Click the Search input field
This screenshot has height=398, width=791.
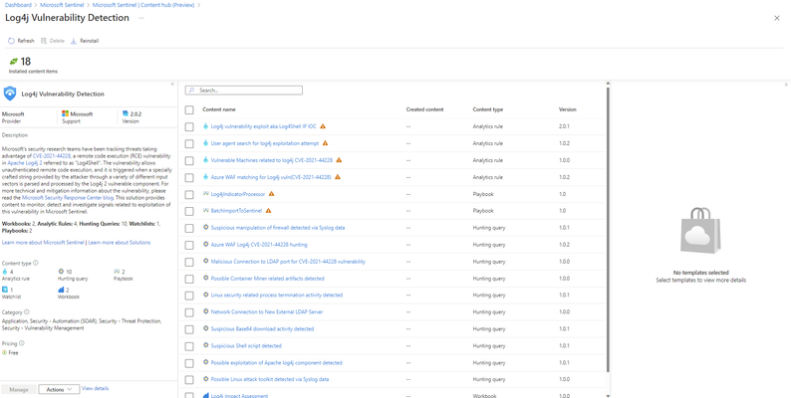point(244,91)
